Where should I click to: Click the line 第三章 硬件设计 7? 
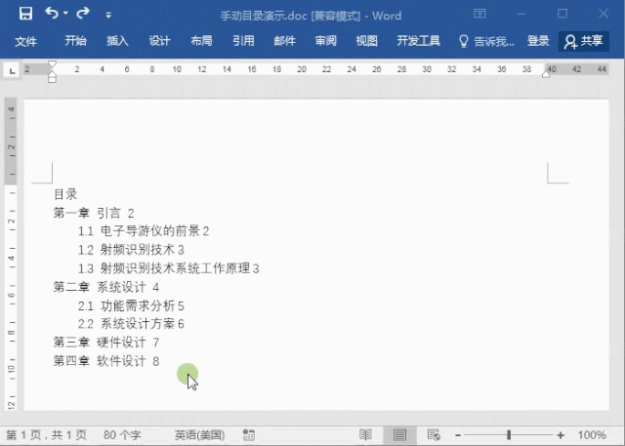pyautogui.click(x=106, y=343)
